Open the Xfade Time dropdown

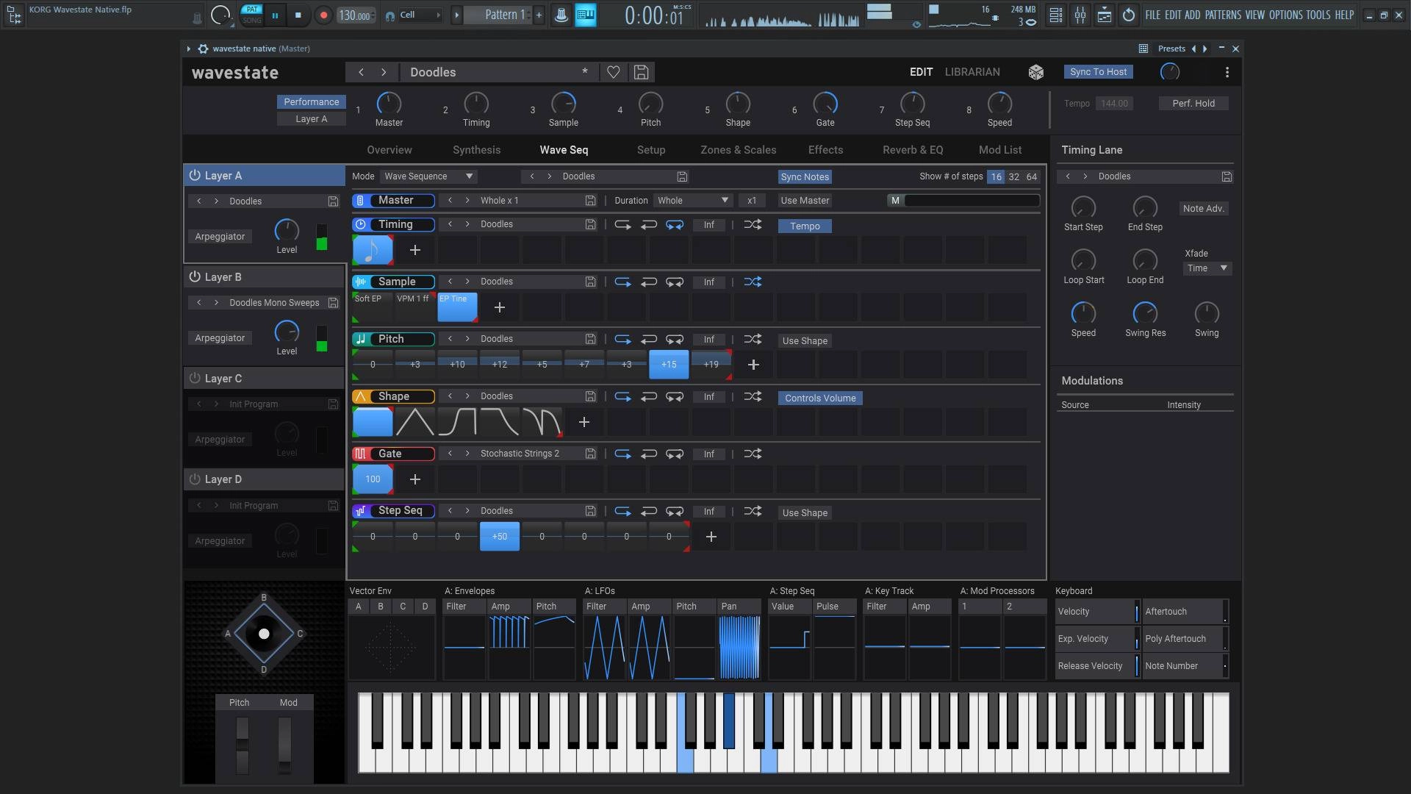pos(1207,268)
